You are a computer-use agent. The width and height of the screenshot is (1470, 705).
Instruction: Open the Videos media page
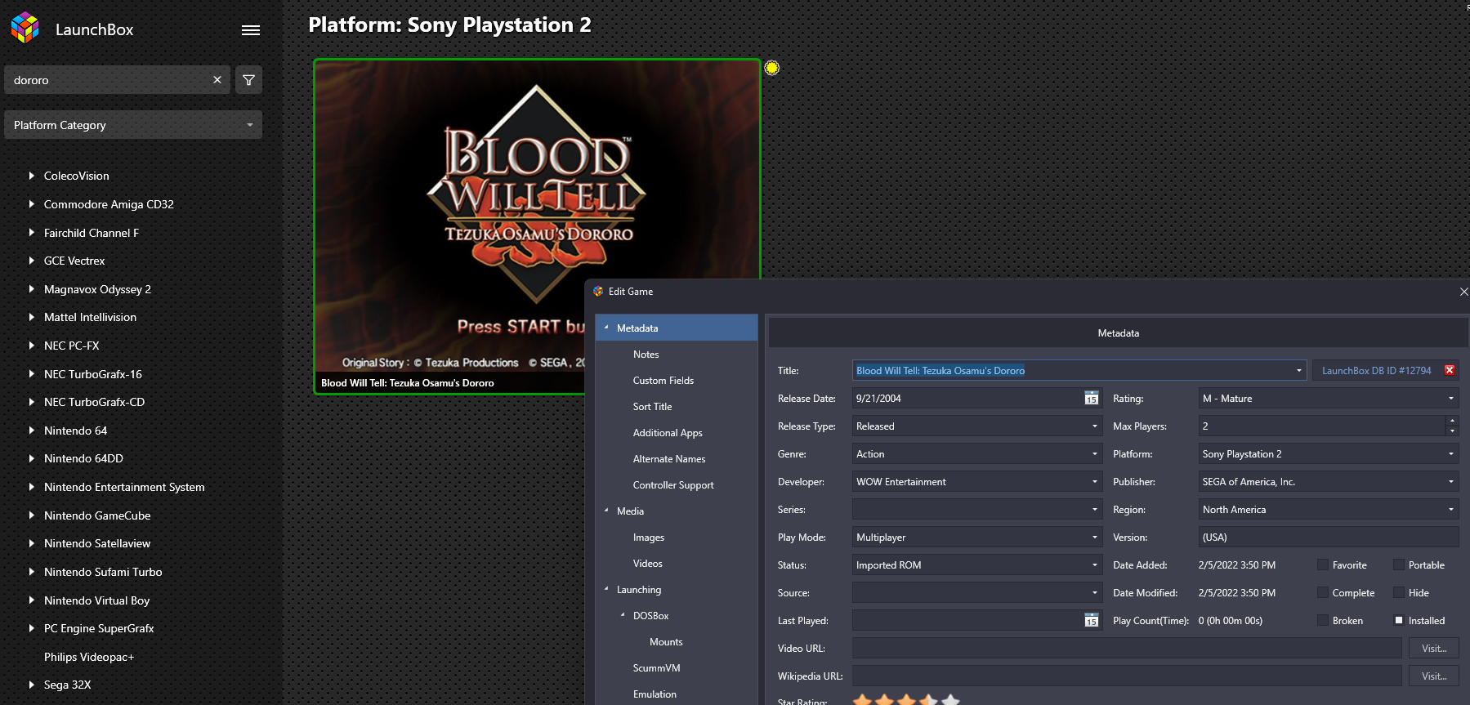click(647, 564)
